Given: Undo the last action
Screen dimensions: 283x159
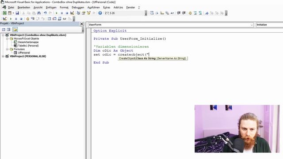Looking at the screenshot, I should tap(45, 13).
